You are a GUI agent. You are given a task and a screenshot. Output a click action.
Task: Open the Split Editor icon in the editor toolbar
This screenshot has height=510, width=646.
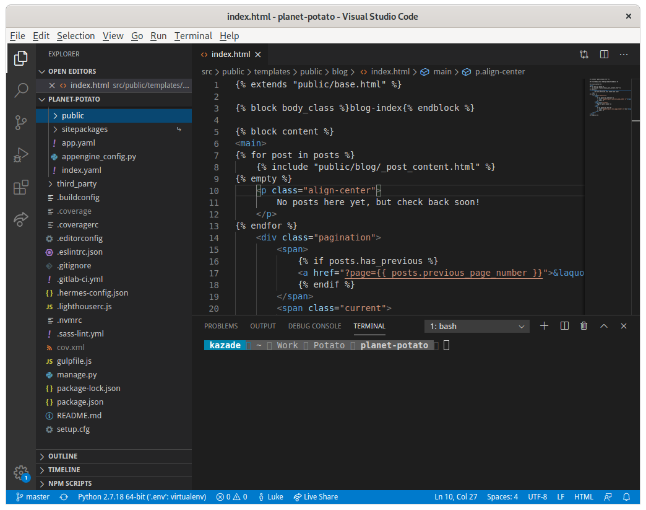(603, 54)
